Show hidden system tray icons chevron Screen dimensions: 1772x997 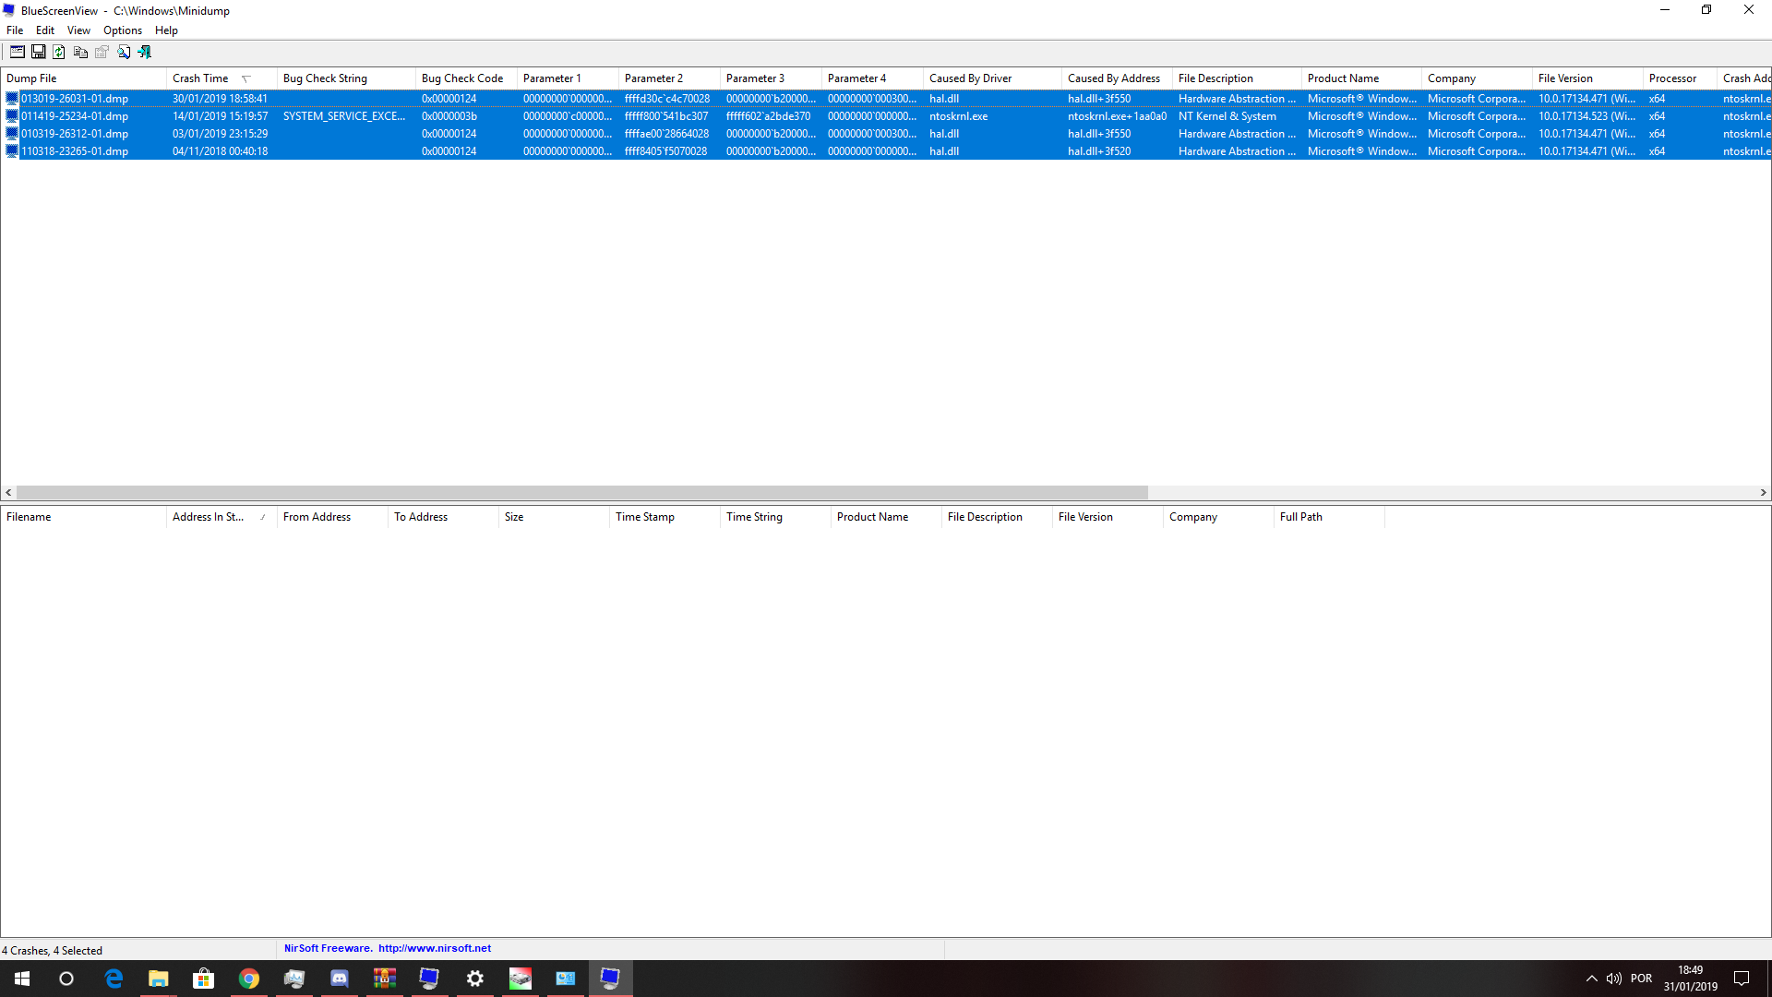1591,979
